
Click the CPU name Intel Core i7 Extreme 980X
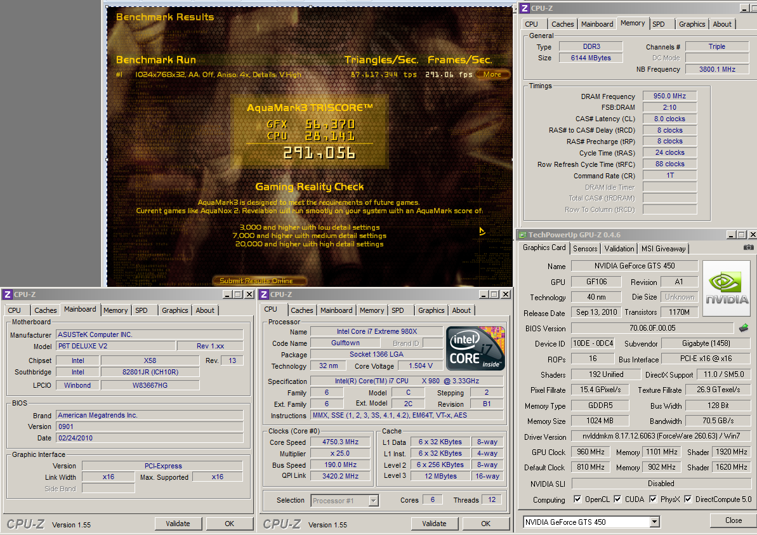[376, 331]
